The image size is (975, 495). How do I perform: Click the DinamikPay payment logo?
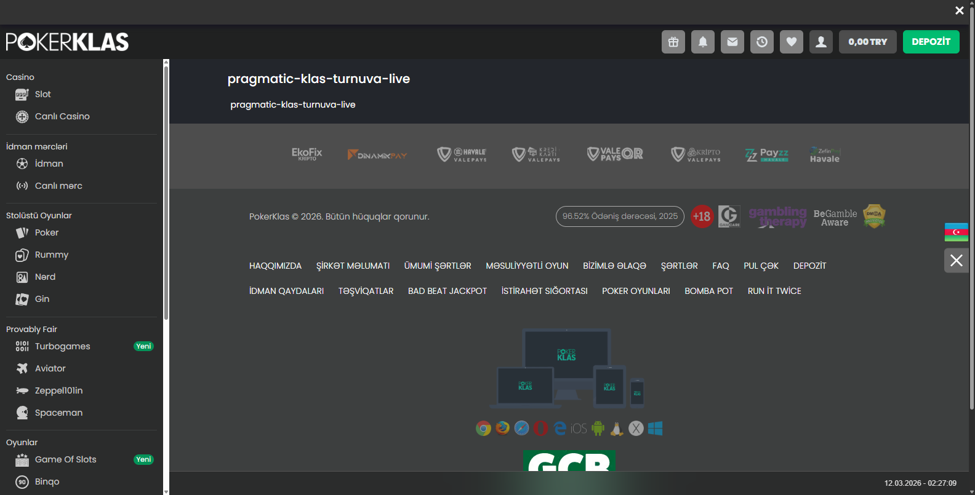[377, 154]
